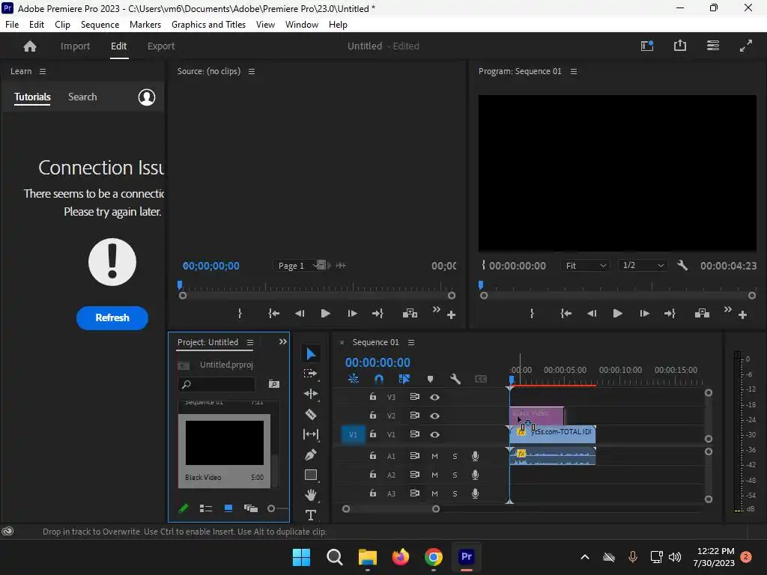Screen dimensions: 767x575
Task: Solo audio track A2
Action: coord(455,475)
